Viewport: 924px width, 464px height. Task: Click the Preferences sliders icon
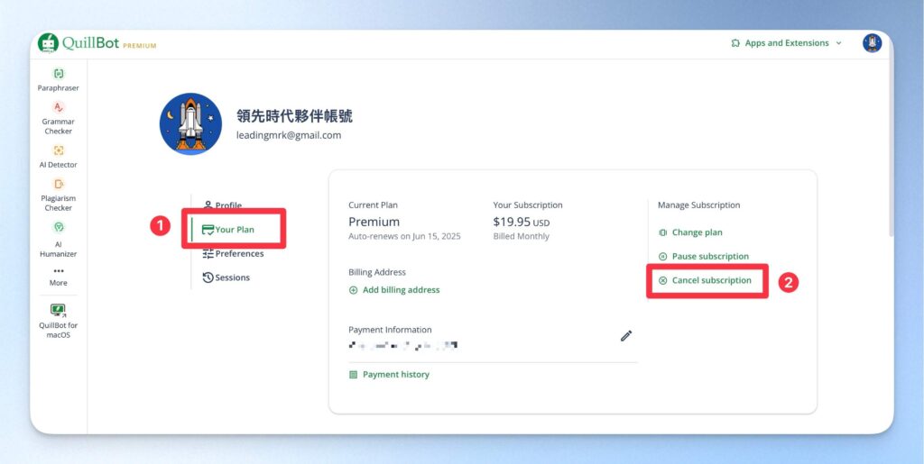tap(208, 253)
